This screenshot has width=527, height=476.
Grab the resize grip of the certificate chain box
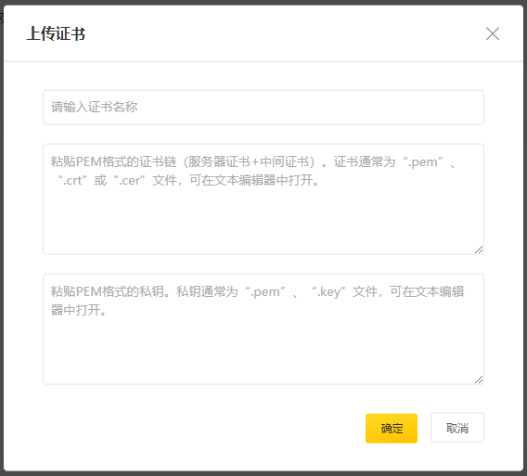pos(479,250)
